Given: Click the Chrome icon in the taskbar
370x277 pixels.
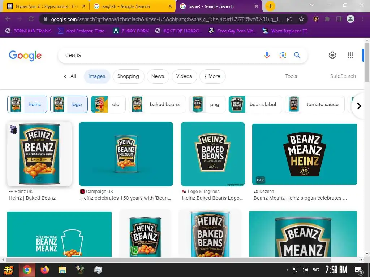Looking at the screenshot, I should click(27, 270).
